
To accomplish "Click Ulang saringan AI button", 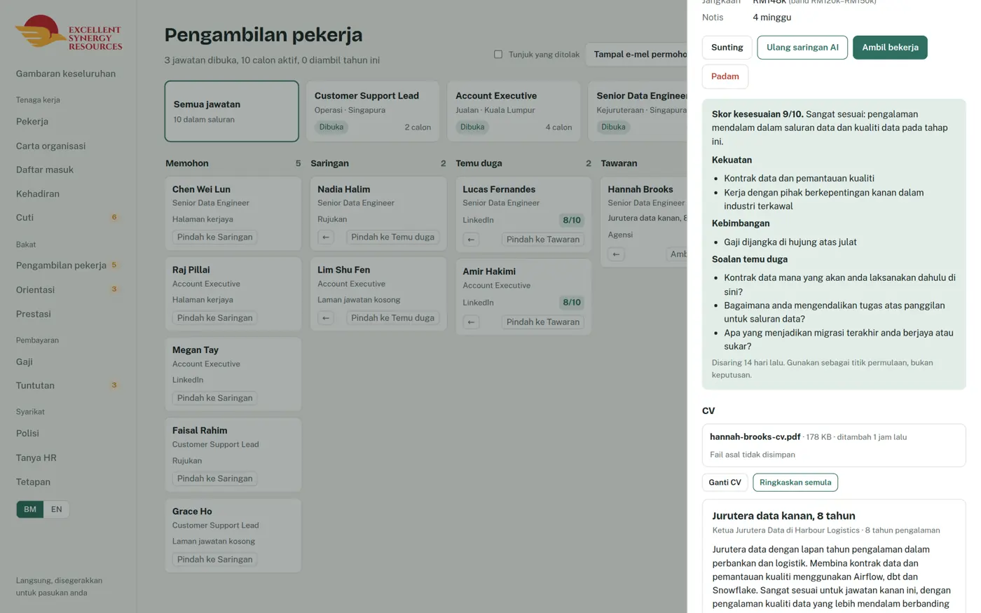I will (x=802, y=48).
